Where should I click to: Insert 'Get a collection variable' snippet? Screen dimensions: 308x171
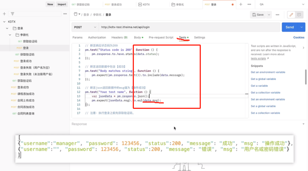click(266, 93)
